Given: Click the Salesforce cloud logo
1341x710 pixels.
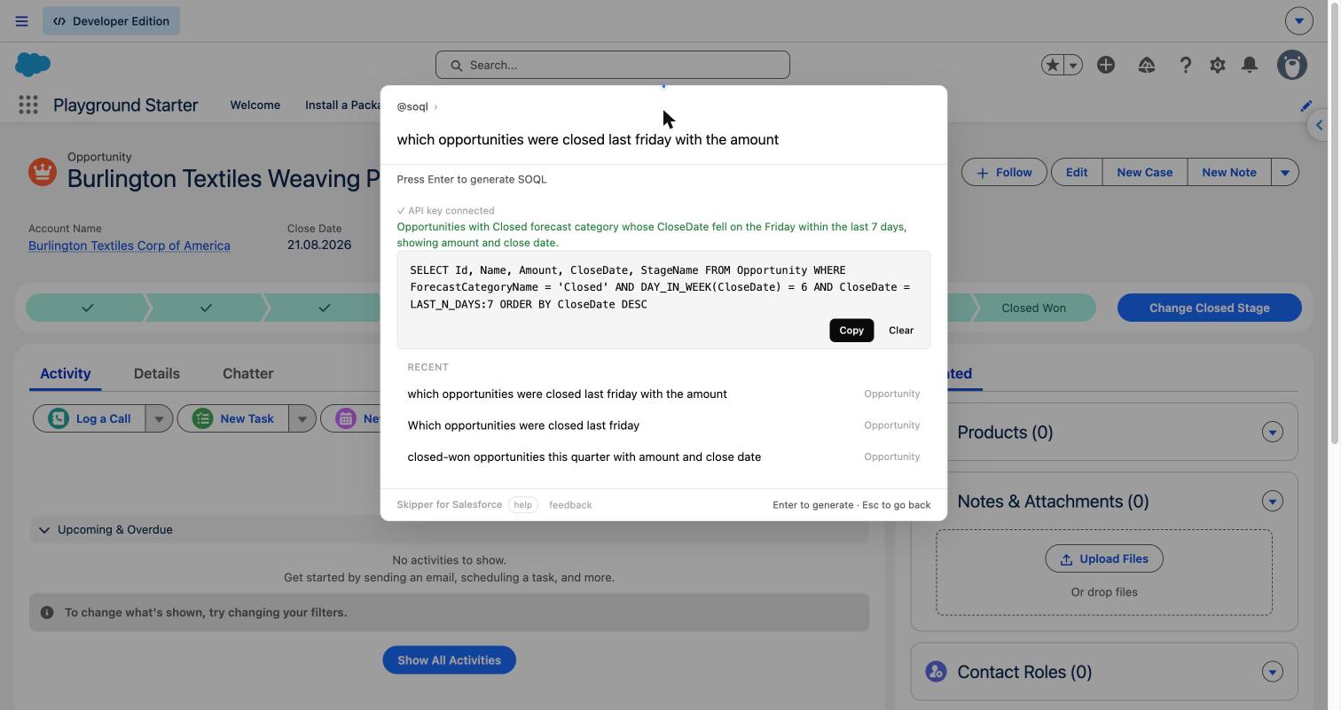Looking at the screenshot, I should coord(33,65).
